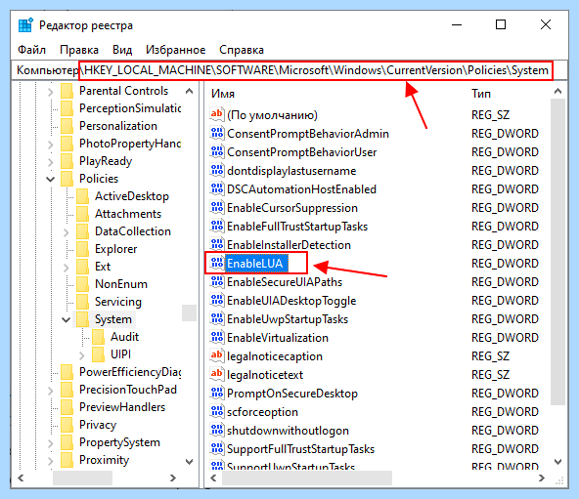Image resolution: width=579 pixels, height=499 pixels.
Task: Click the scforceoption value icon
Action: (x=217, y=411)
